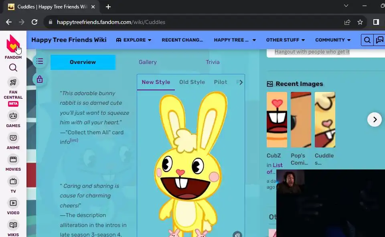Open the tab search dropdown chevron
Screen dimensions: 385x237
tap(346, 6)
